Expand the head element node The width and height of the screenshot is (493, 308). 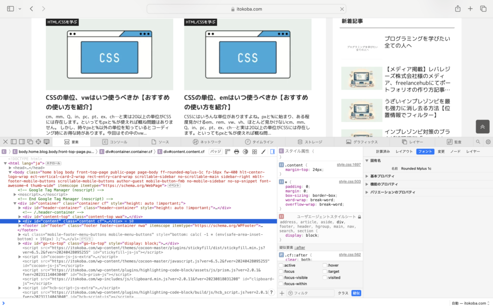click(10, 168)
